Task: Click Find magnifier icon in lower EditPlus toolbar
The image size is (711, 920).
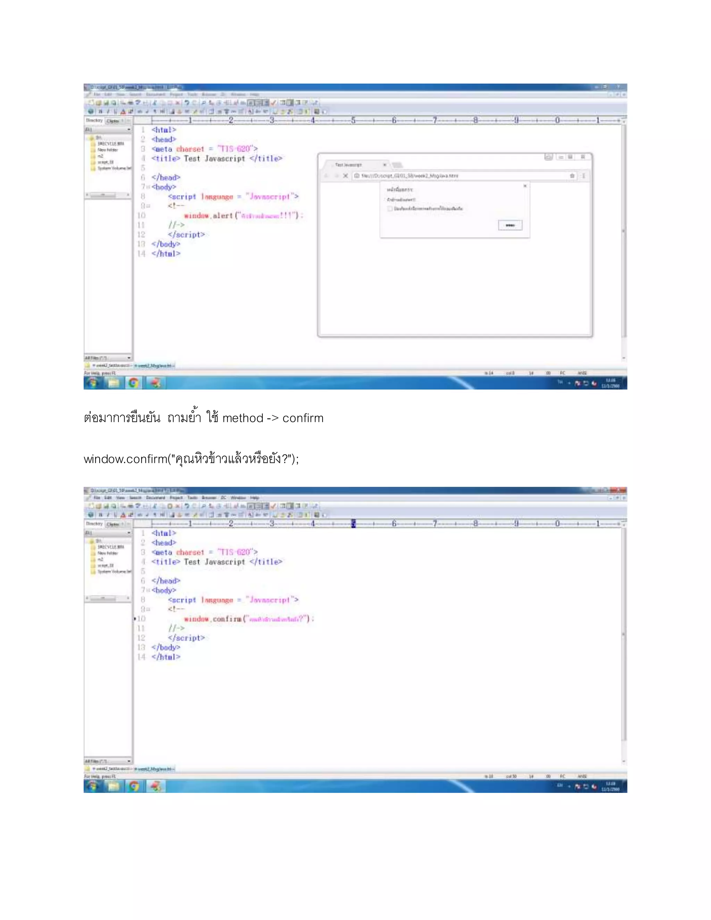Action: (203, 505)
